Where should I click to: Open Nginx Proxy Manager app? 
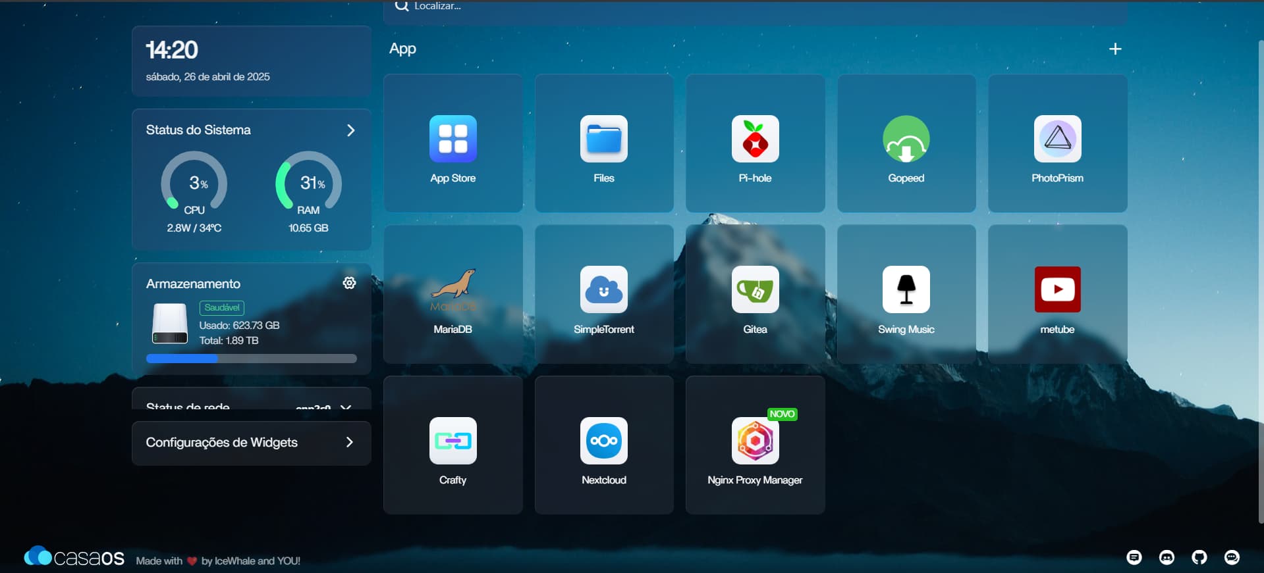(x=755, y=441)
